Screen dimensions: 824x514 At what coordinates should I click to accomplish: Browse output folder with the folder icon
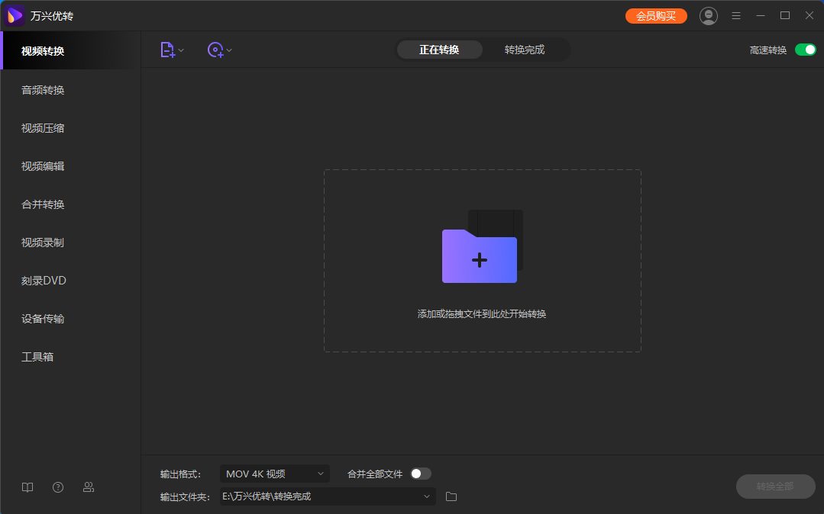click(451, 496)
